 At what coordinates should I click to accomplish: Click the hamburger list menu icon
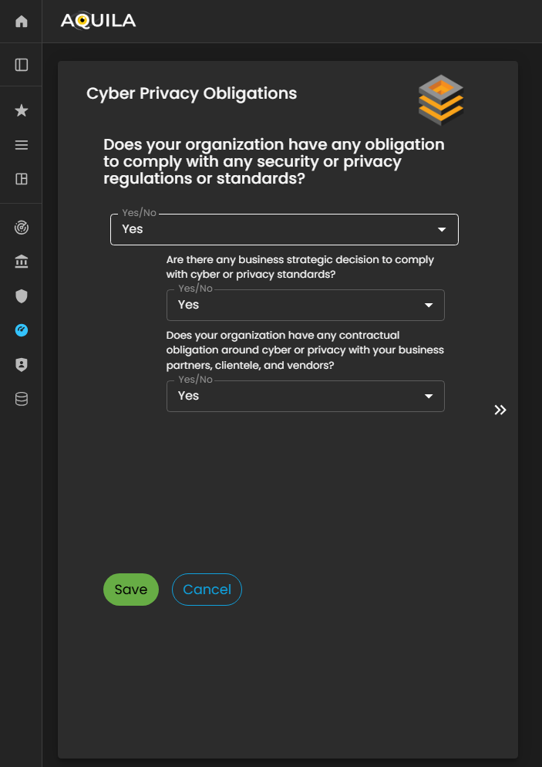[x=22, y=145]
